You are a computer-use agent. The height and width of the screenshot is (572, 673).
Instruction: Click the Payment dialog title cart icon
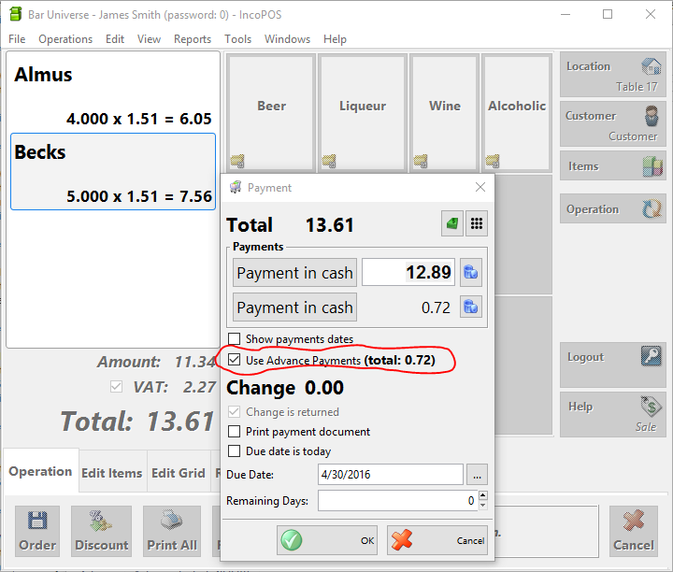(236, 187)
